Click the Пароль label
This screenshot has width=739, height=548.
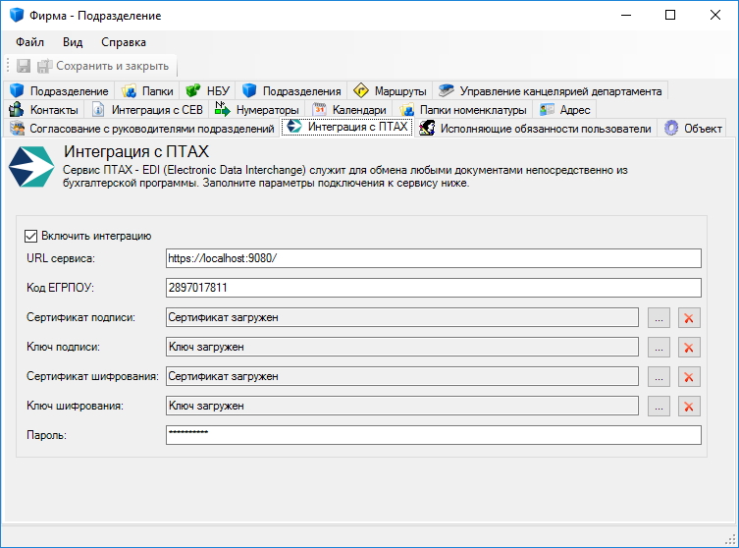pyautogui.click(x=46, y=435)
